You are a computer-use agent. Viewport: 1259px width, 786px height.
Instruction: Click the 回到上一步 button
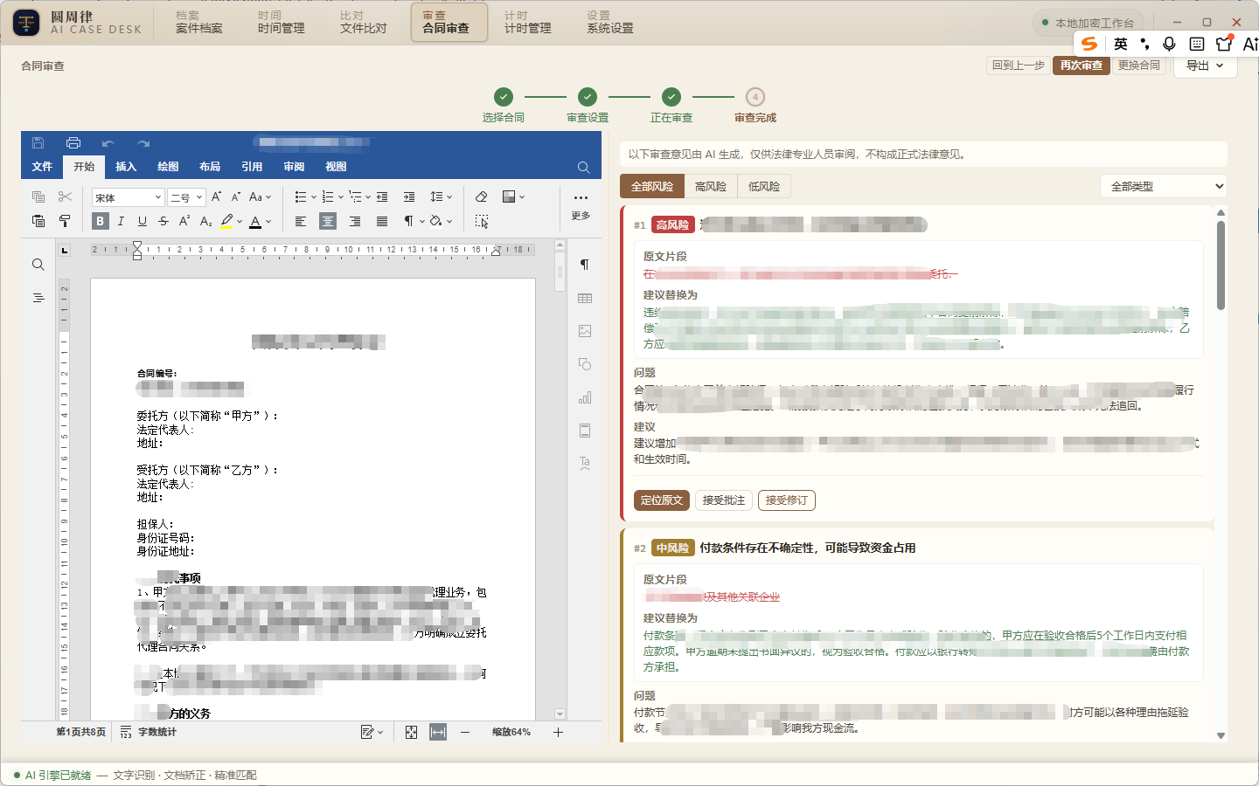pos(1019,65)
